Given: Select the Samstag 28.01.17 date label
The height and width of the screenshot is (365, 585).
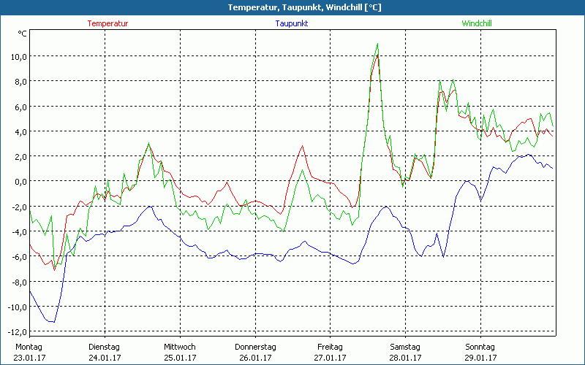Looking at the screenshot, I should (x=405, y=352).
